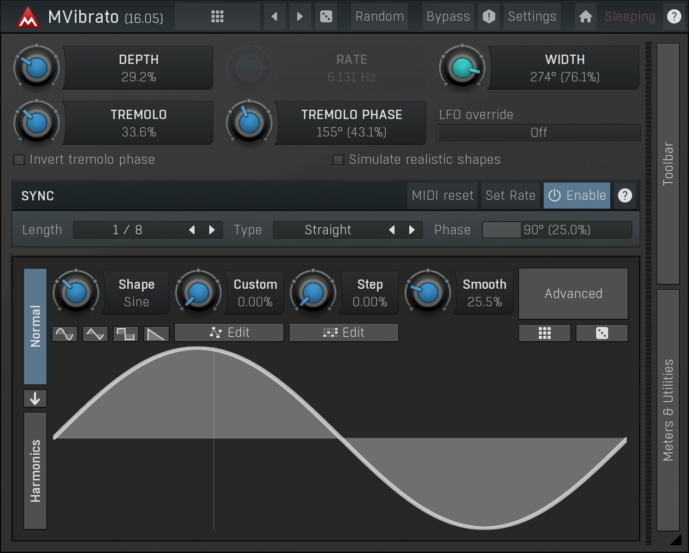Viewport: 689px width, 553px height.
Task: Randomize the shape with the dice below Advanced
Action: [x=602, y=333]
